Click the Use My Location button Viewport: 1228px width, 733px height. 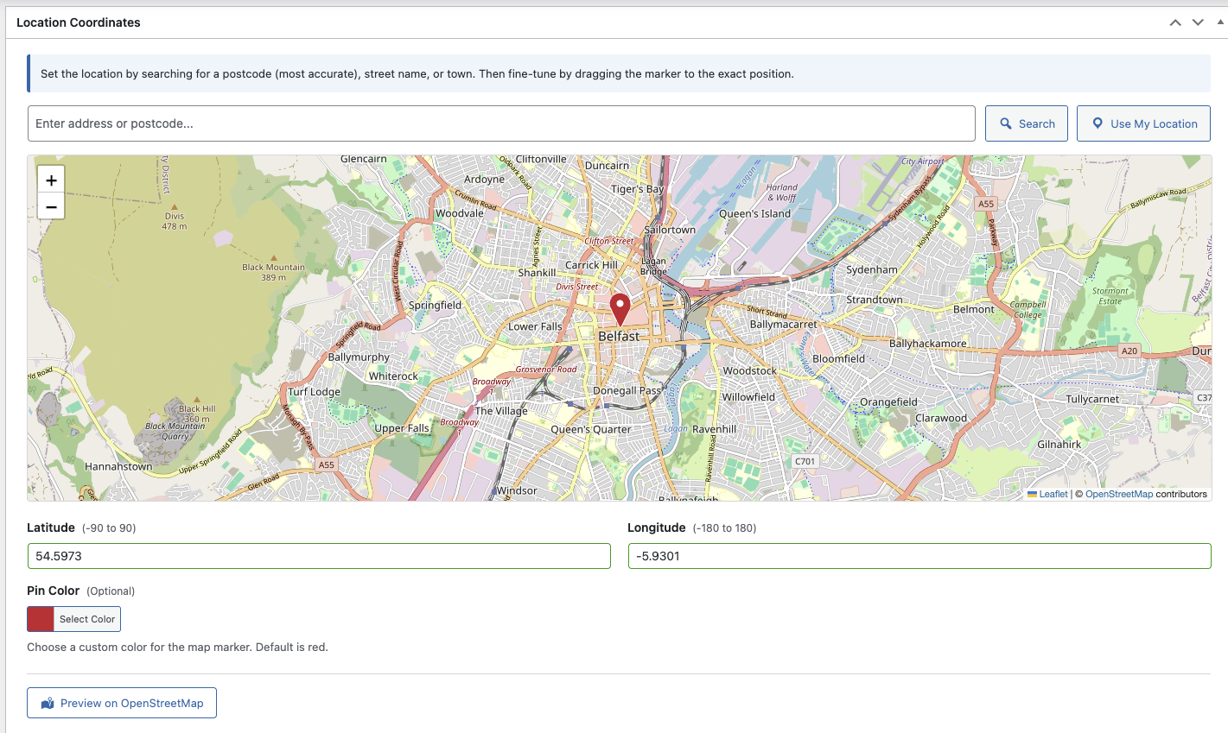[1143, 123]
